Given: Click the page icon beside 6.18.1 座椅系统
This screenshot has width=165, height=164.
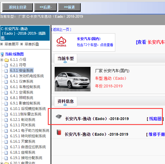Looking at the screenshot, I should click(6, 153).
